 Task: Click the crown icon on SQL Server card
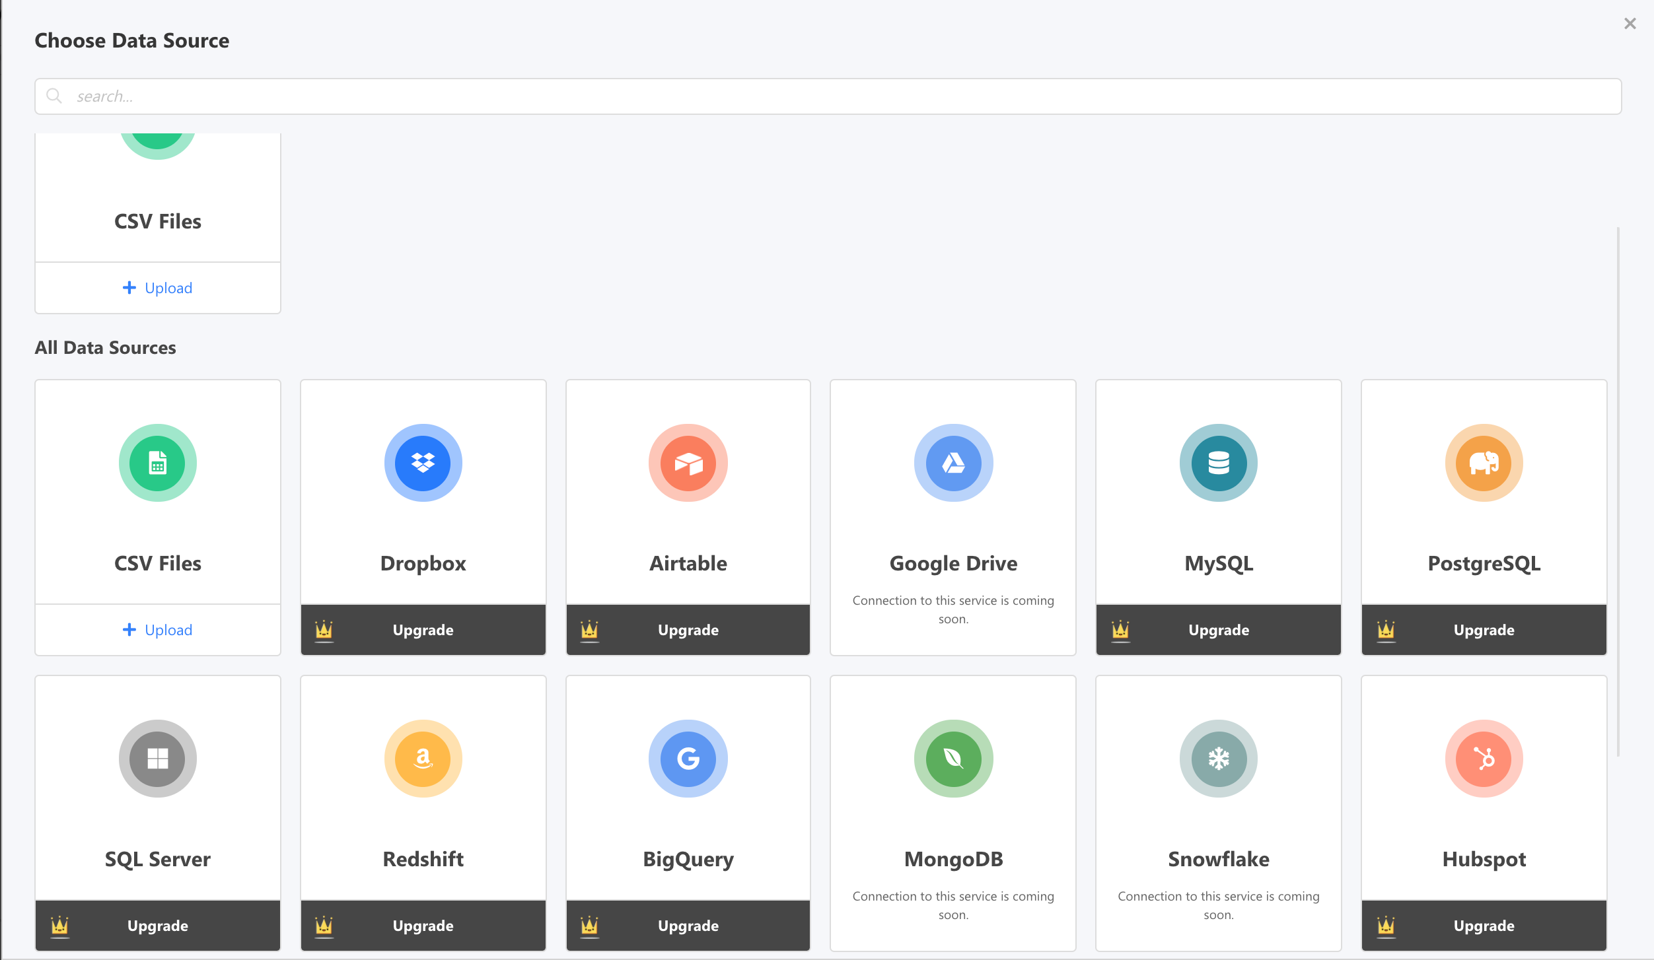pos(59,926)
